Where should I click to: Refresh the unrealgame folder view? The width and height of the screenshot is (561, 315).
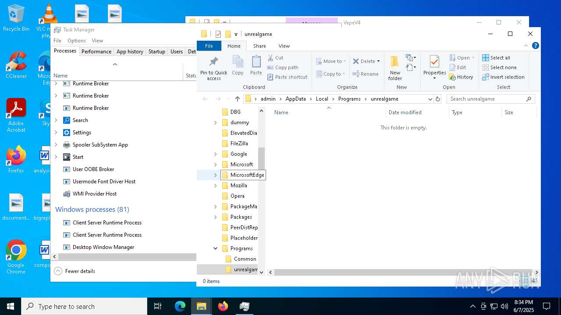pos(437,99)
